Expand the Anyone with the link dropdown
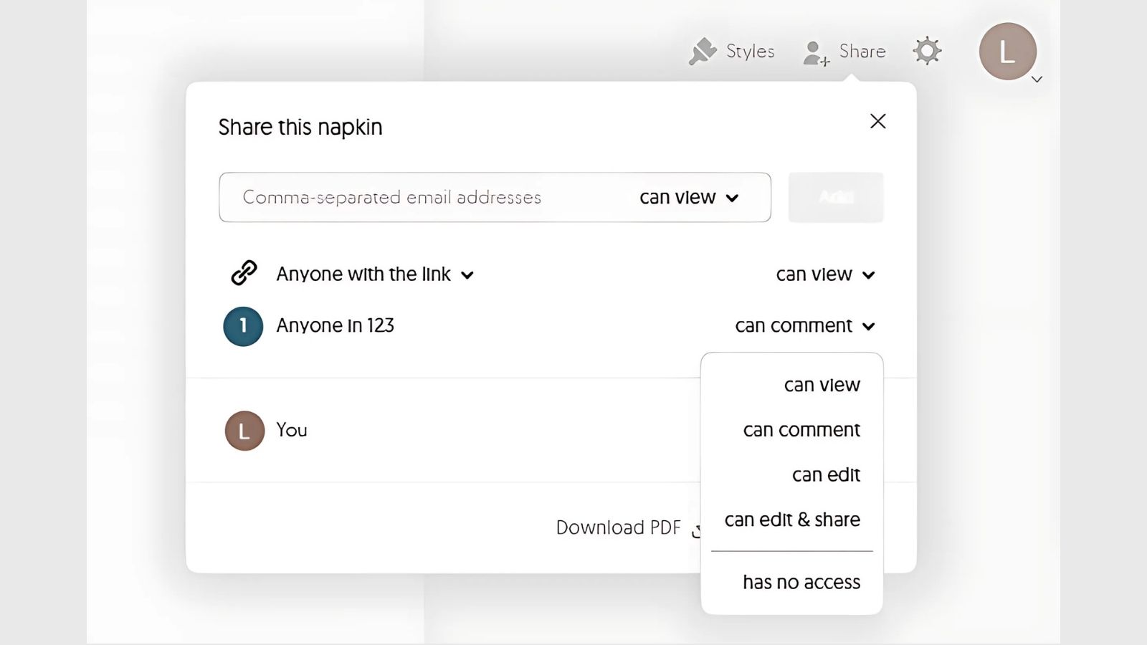 click(375, 274)
